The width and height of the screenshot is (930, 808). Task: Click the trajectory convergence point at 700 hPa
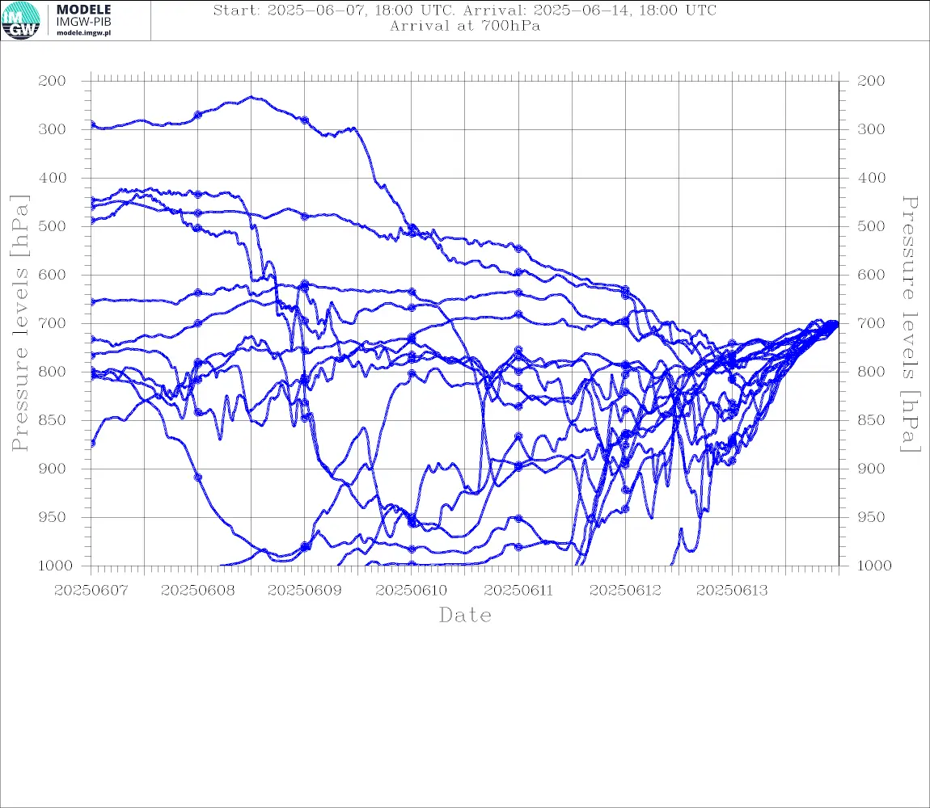pyautogui.click(x=835, y=324)
